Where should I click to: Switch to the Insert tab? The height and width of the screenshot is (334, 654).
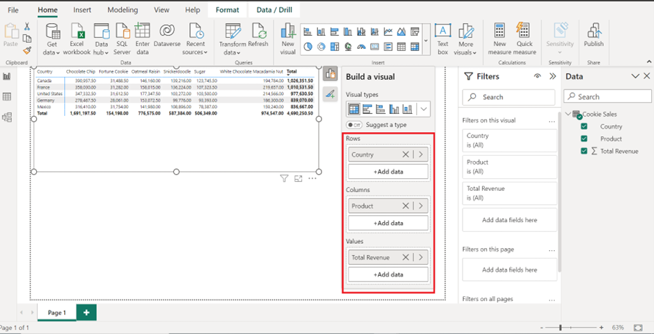click(82, 10)
